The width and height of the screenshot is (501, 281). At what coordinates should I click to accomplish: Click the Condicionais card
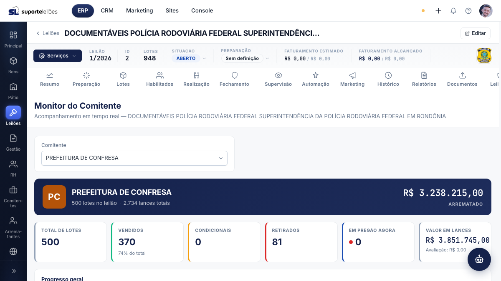click(x=224, y=242)
